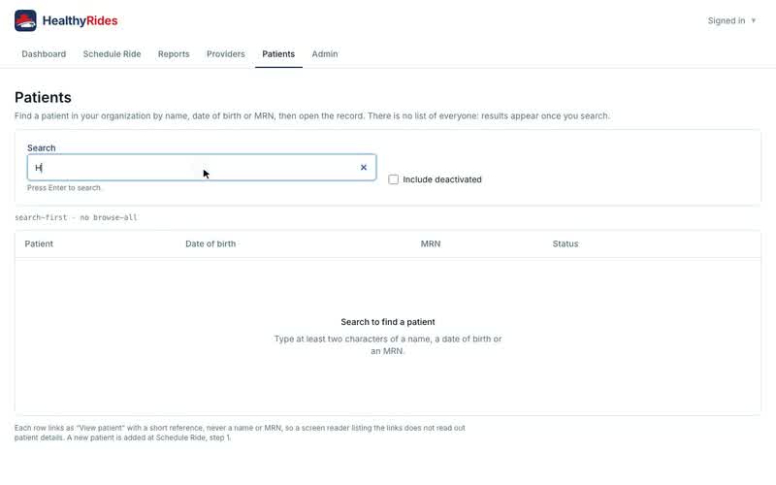Click the Status column header

click(566, 244)
